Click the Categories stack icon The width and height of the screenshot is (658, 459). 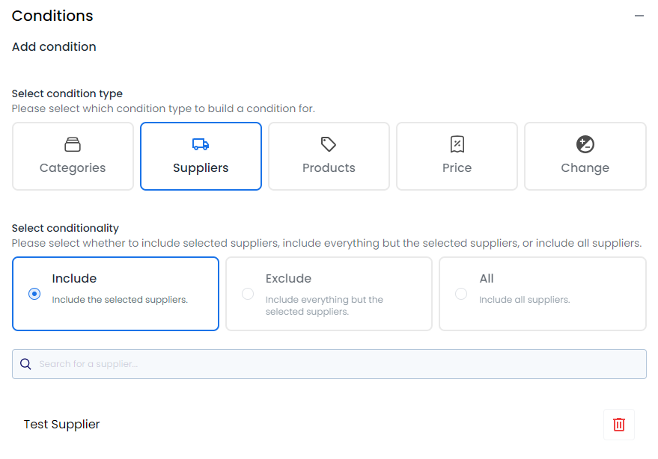(x=73, y=144)
